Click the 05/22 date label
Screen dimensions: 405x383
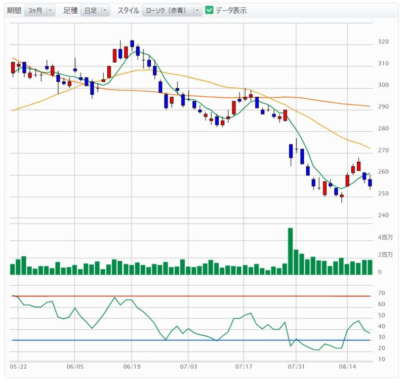[x=18, y=367]
